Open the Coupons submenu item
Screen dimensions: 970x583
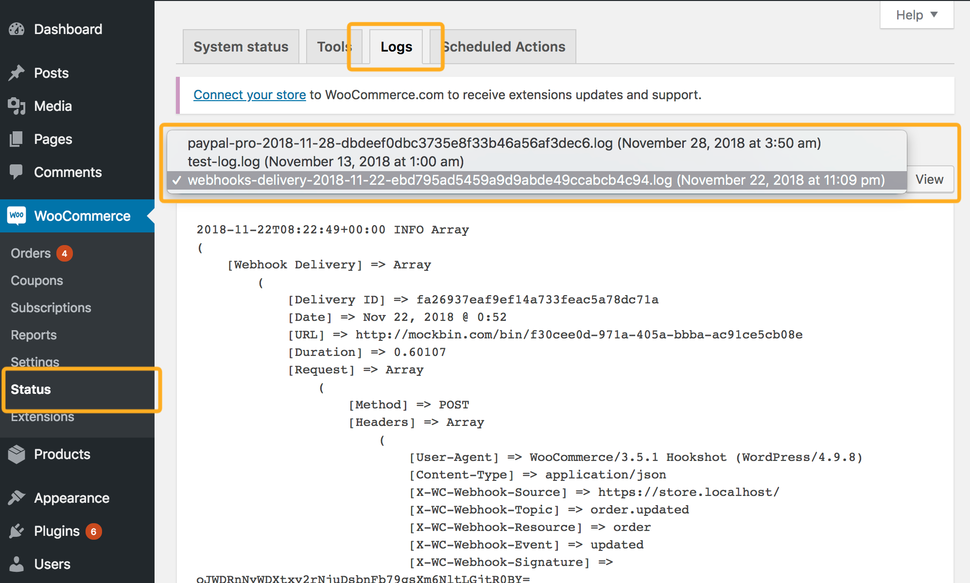tap(37, 281)
